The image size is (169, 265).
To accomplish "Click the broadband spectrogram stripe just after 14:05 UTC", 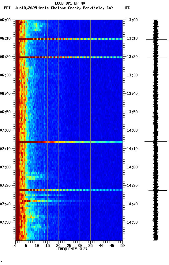I will [x=69, y=142].
